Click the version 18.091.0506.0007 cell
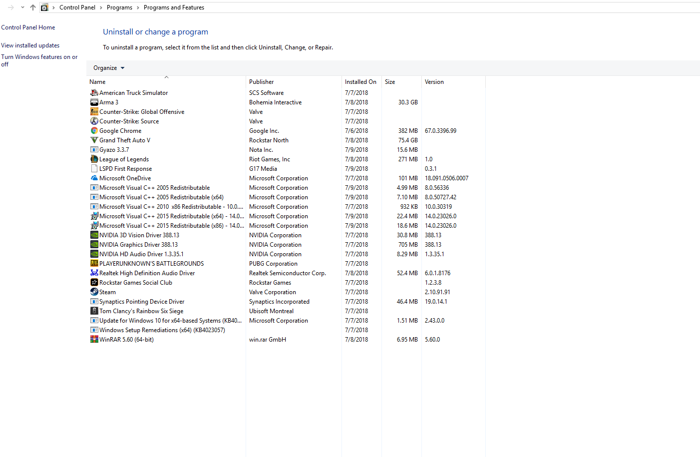Screen dimensions: 700x457 [447, 178]
